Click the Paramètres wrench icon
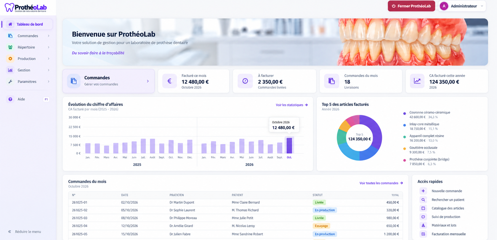497x240 pixels. pyautogui.click(x=10, y=82)
